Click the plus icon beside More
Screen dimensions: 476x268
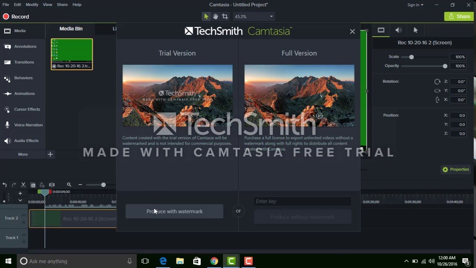[x=50, y=154]
